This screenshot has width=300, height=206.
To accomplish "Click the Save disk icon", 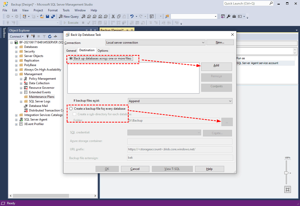I will pos(48,16).
